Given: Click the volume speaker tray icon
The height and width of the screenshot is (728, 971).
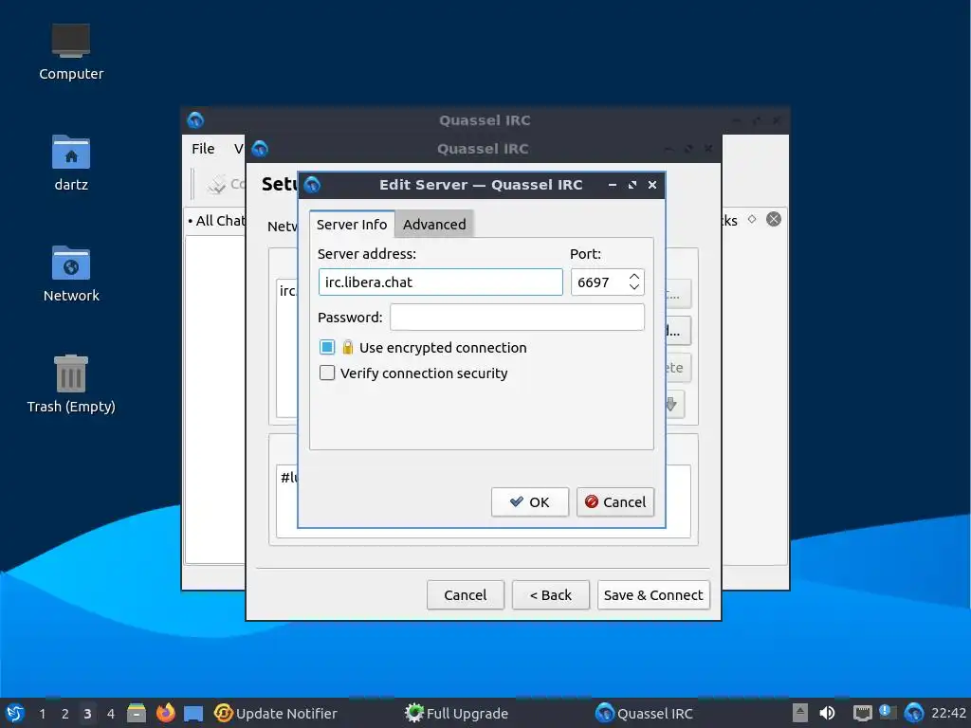Looking at the screenshot, I should 827,713.
